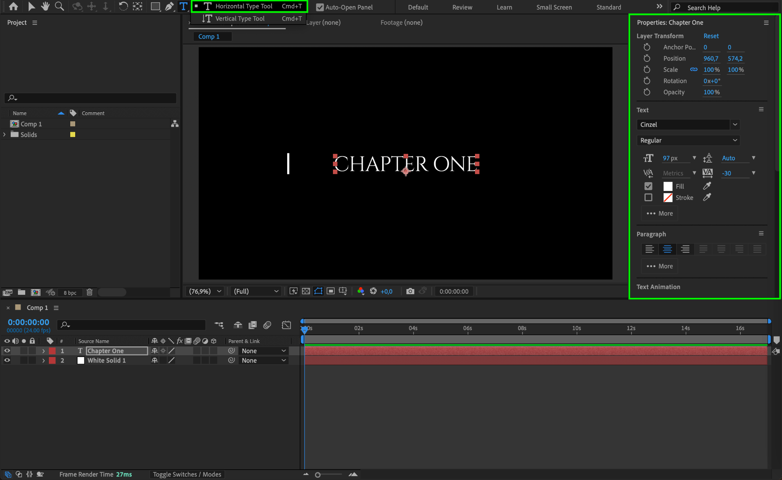The height and width of the screenshot is (480, 782).
Task: Open the Regular font style dropdown
Action: pyautogui.click(x=688, y=141)
